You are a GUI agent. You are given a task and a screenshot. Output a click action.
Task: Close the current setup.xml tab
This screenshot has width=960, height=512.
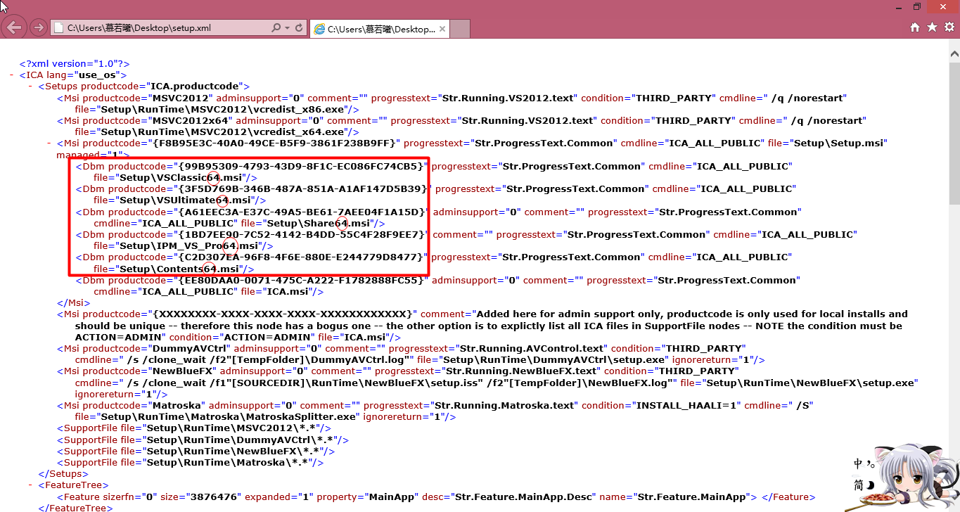(x=442, y=29)
